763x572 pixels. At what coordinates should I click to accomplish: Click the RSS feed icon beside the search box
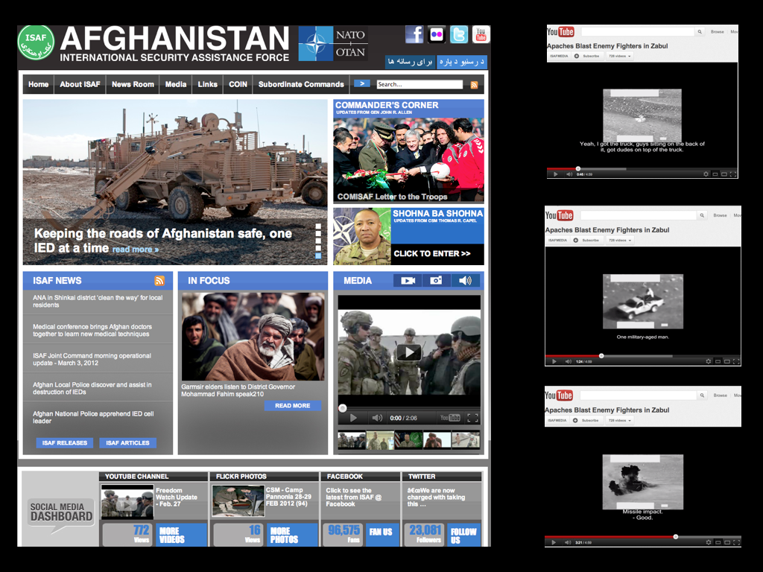pyautogui.click(x=474, y=85)
